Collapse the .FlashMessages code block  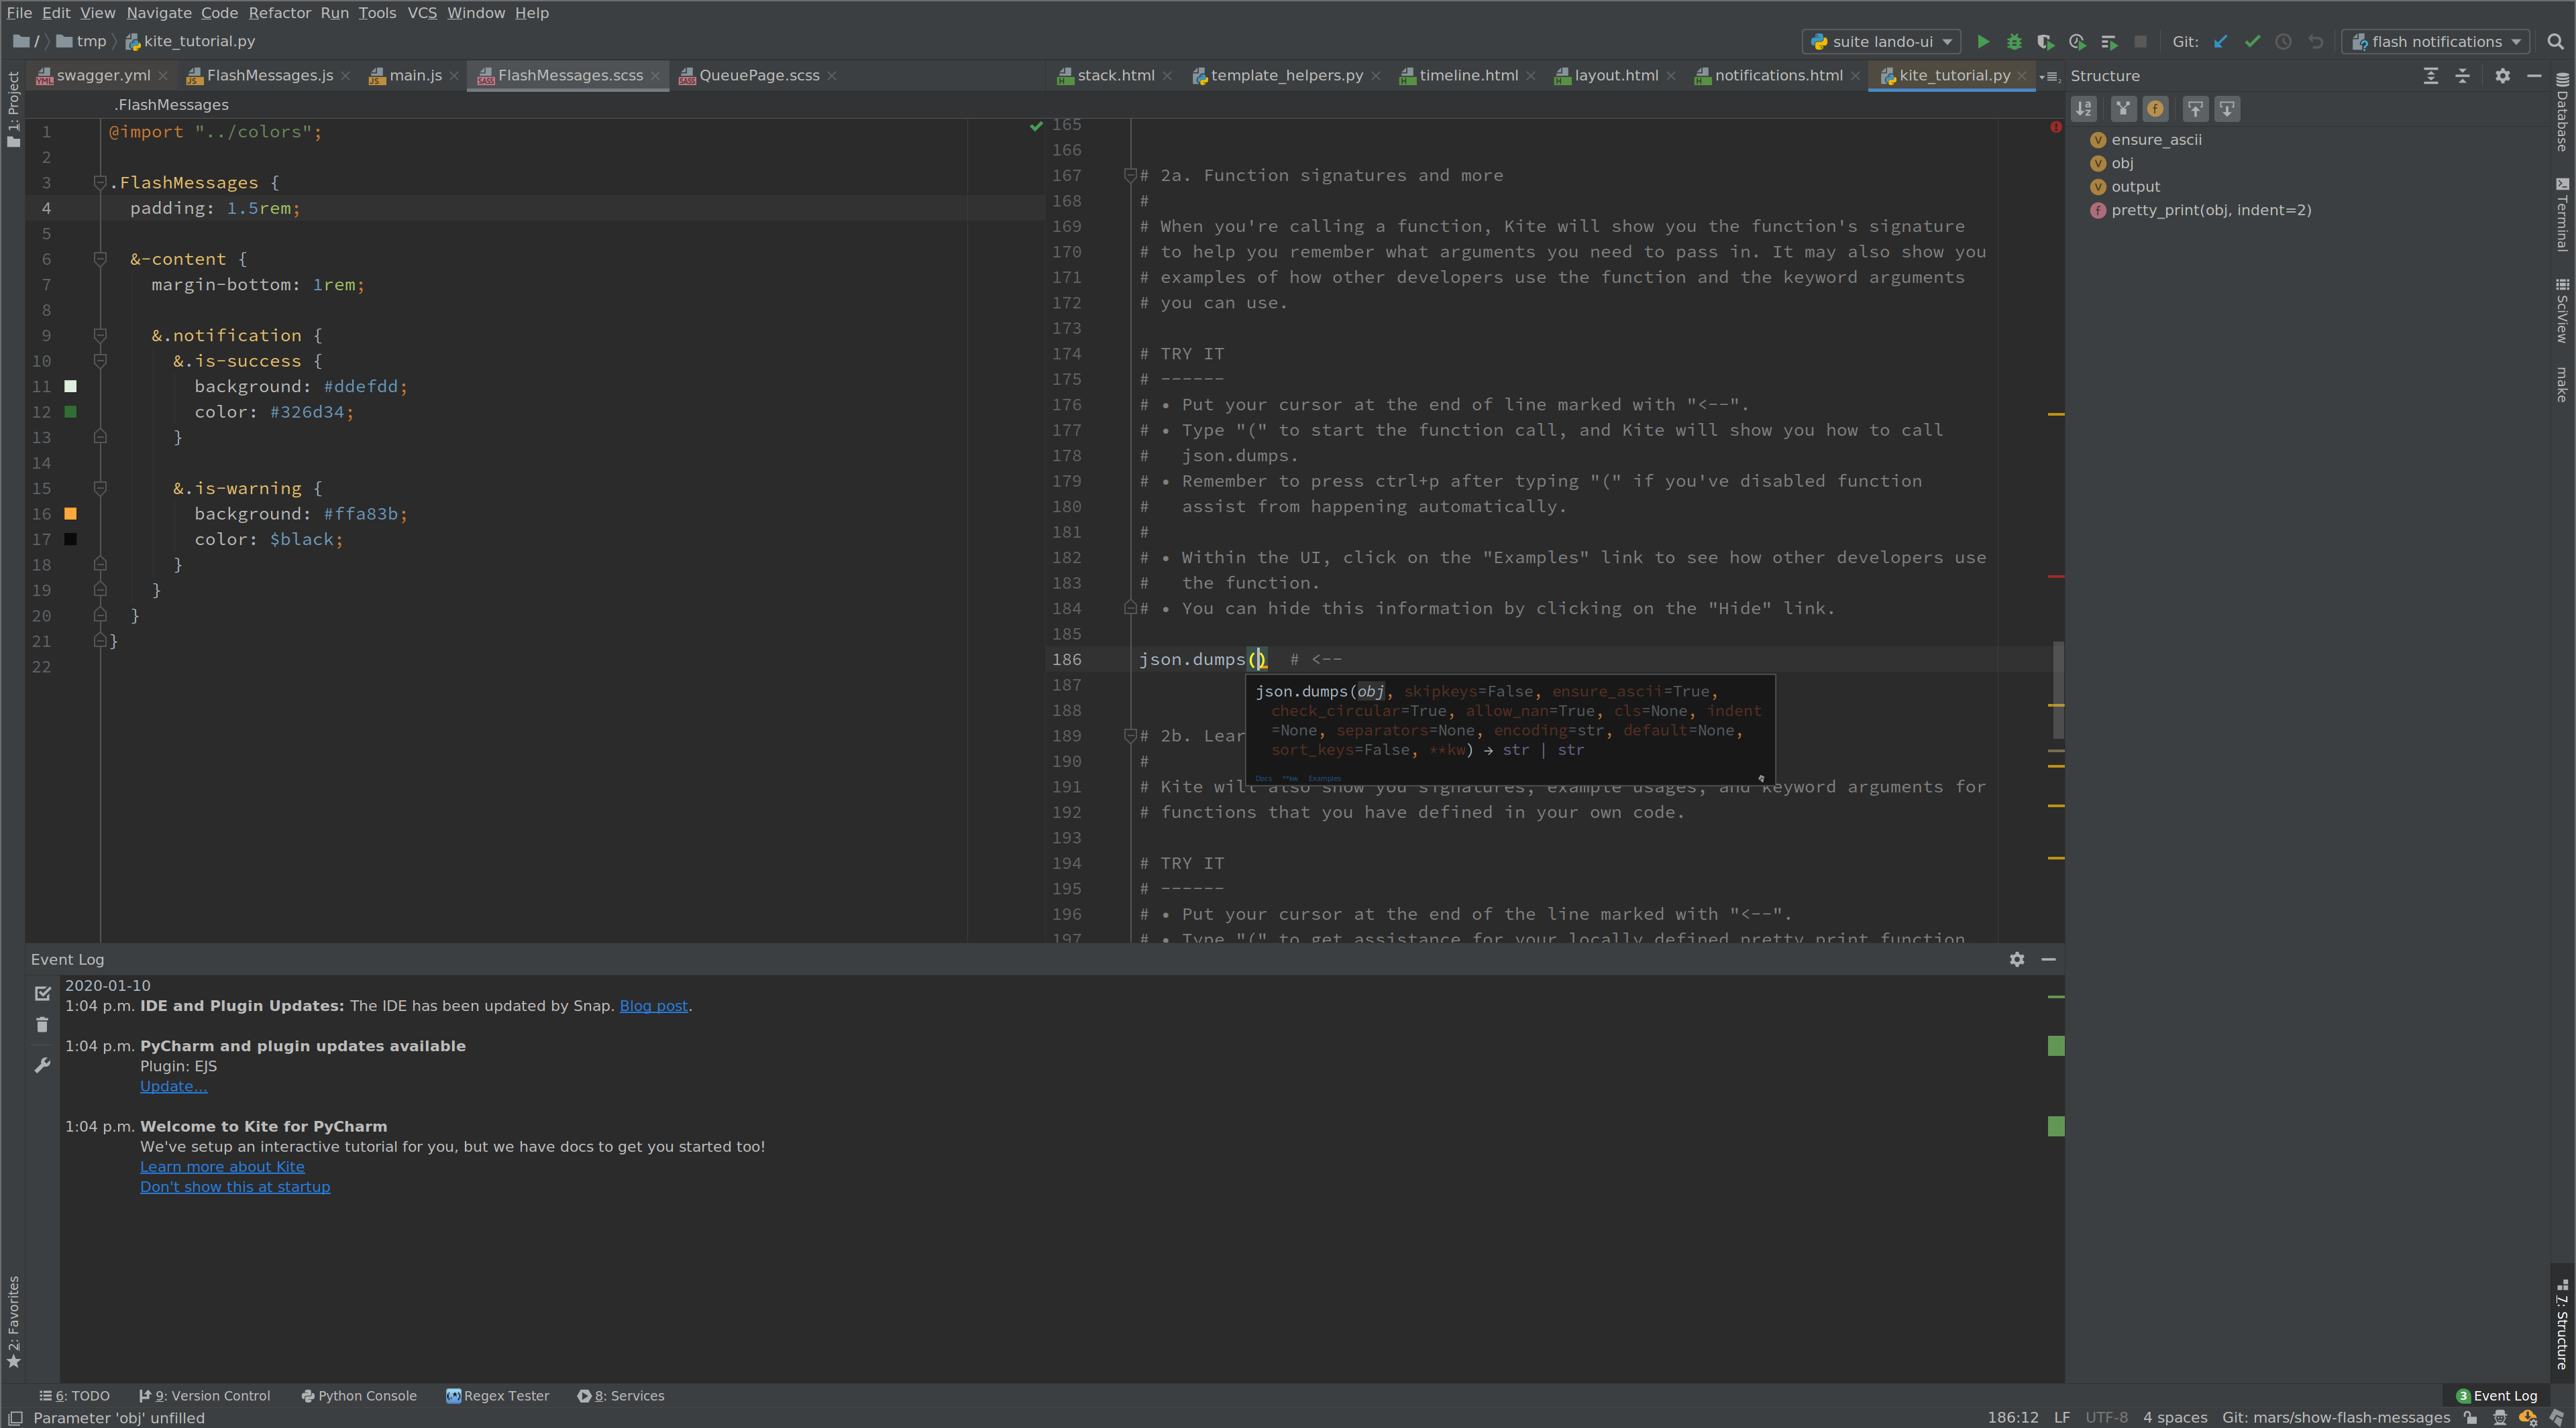(x=100, y=183)
